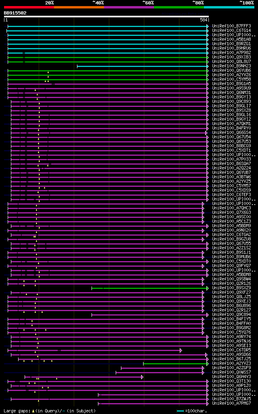Select the UniRef100_Q9SBW4 label

pos(231,279)
